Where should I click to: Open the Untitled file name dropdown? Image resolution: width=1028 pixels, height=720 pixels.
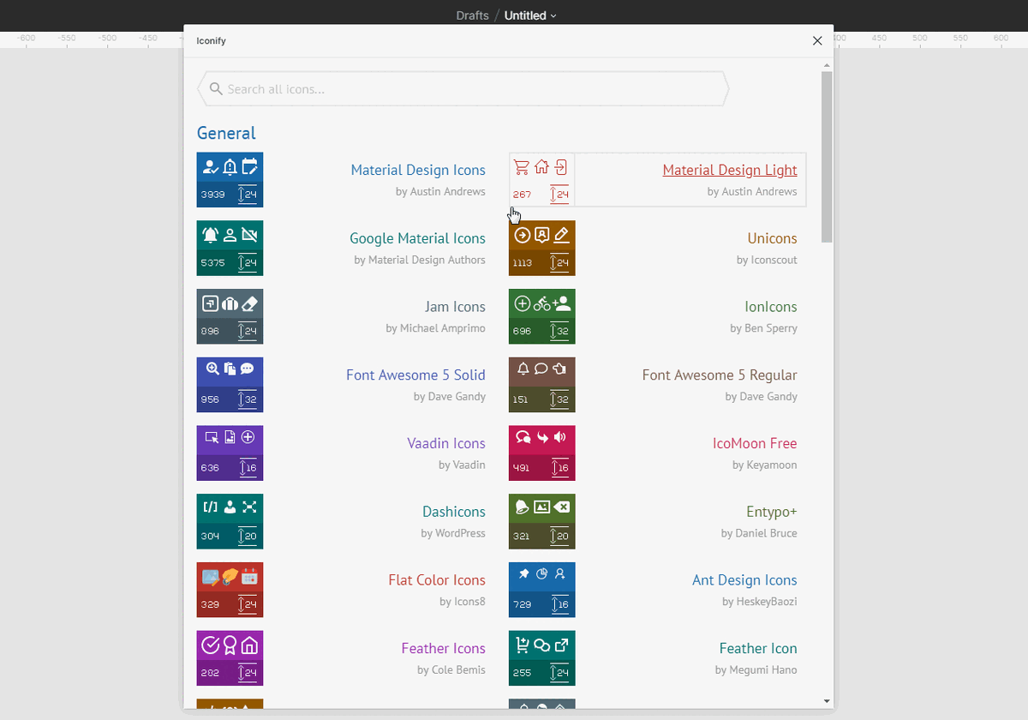point(530,15)
